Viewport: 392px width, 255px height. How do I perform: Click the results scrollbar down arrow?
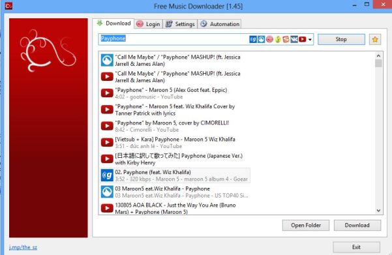pos(378,211)
